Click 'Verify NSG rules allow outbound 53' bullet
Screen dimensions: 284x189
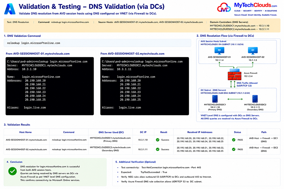coord(166,177)
